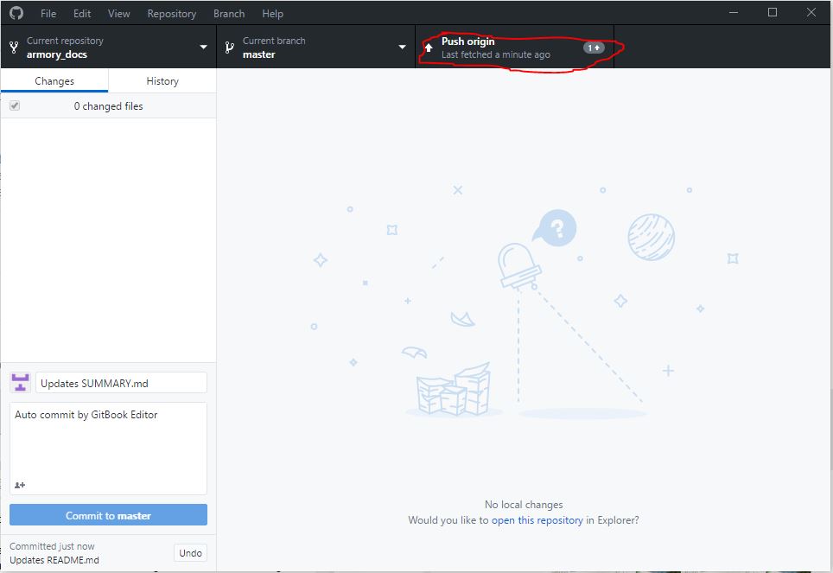833x573 pixels.
Task: Close the GitHub Desktop window
Action: tap(811, 12)
